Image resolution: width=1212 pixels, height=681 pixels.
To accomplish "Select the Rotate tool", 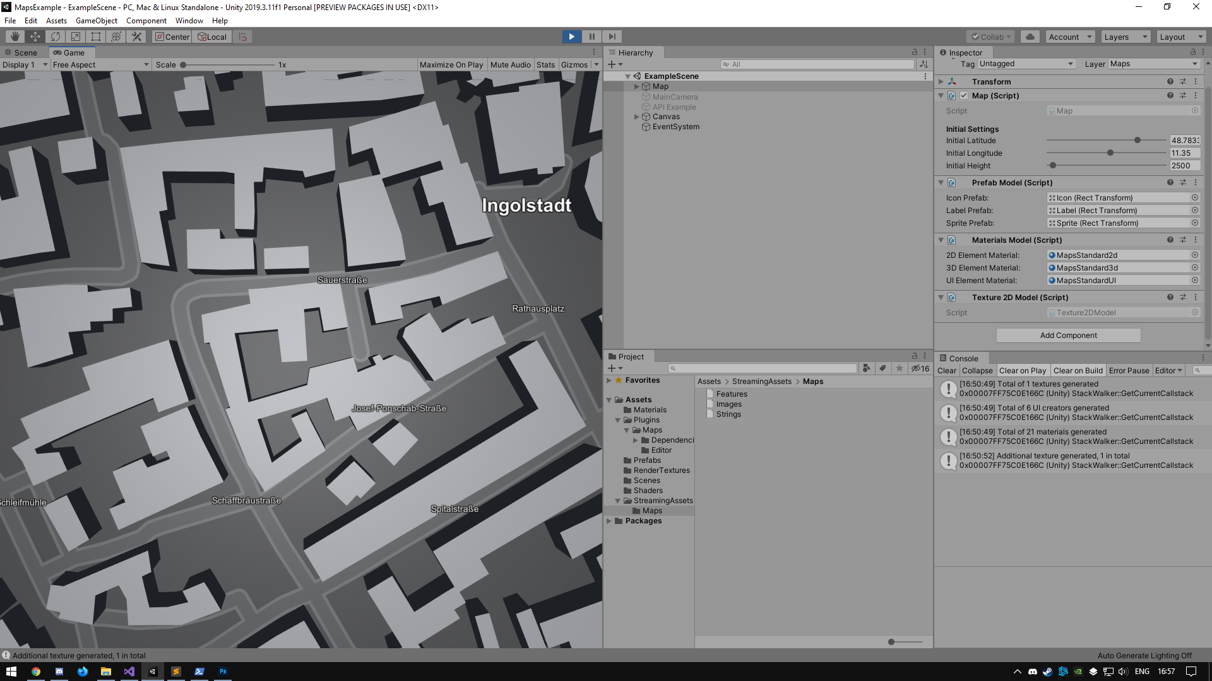I will pyautogui.click(x=56, y=37).
